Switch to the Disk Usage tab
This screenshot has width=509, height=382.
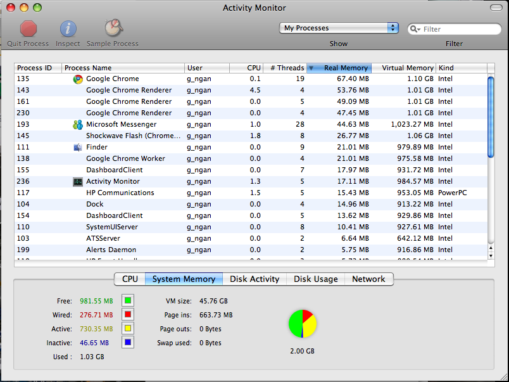coord(315,279)
